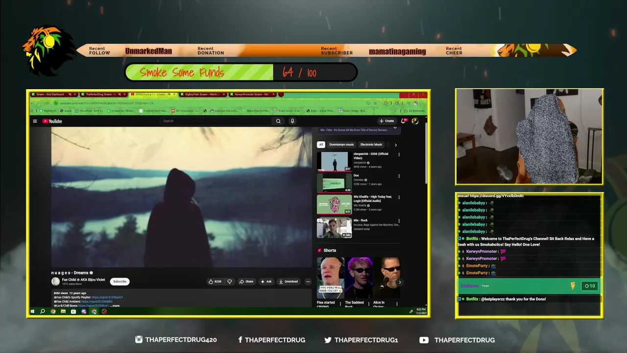This screenshot has width=627, height=353.
Task: Select the Downtempo music chip
Action: (x=341, y=145)
